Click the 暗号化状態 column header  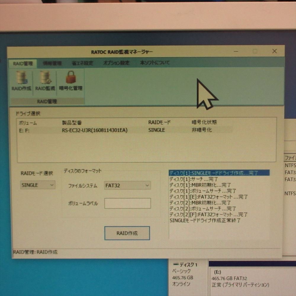coord(204,122)
